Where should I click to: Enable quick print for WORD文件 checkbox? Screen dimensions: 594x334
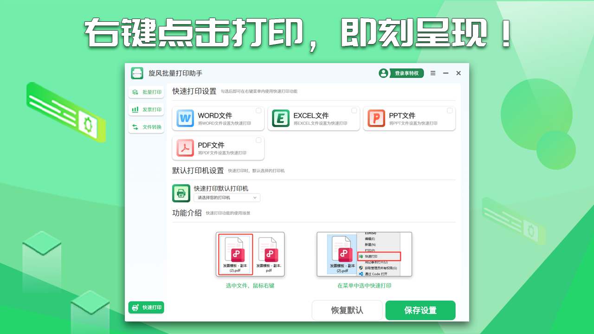pyautogui.click(x=259, y=110)
